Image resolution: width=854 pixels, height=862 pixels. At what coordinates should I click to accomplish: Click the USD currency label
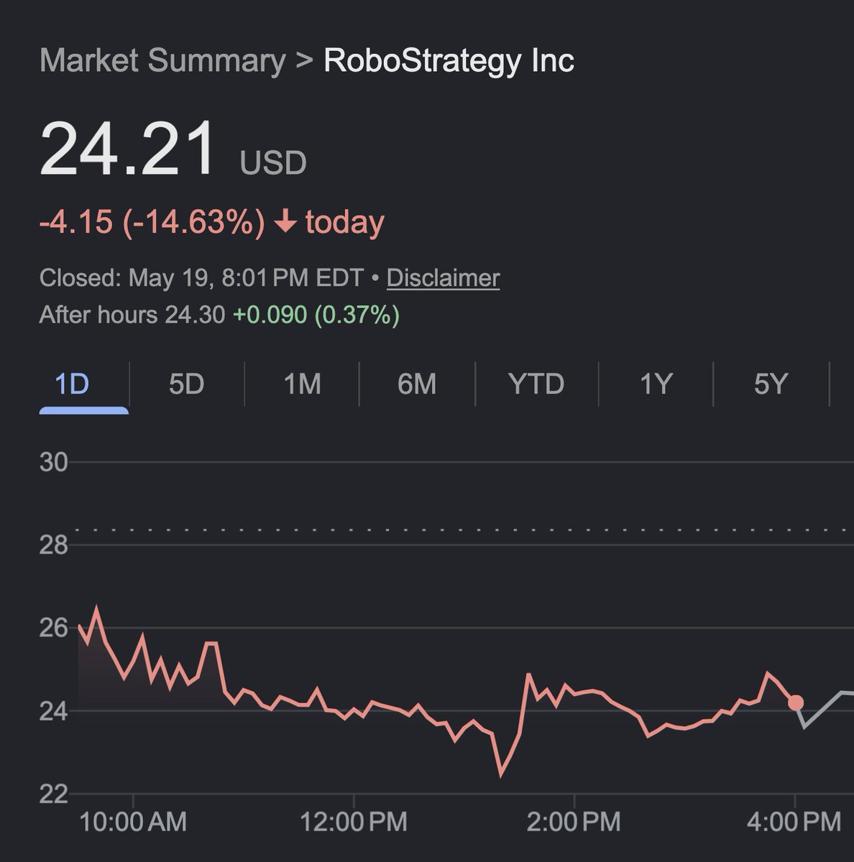point(273,163)
